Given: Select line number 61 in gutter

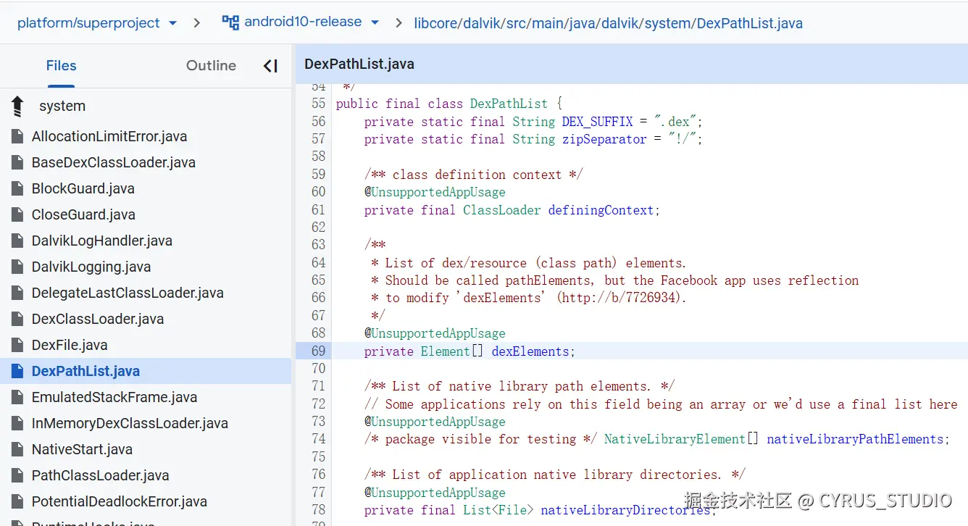Looking at the screenshot, I should (319, 210).
